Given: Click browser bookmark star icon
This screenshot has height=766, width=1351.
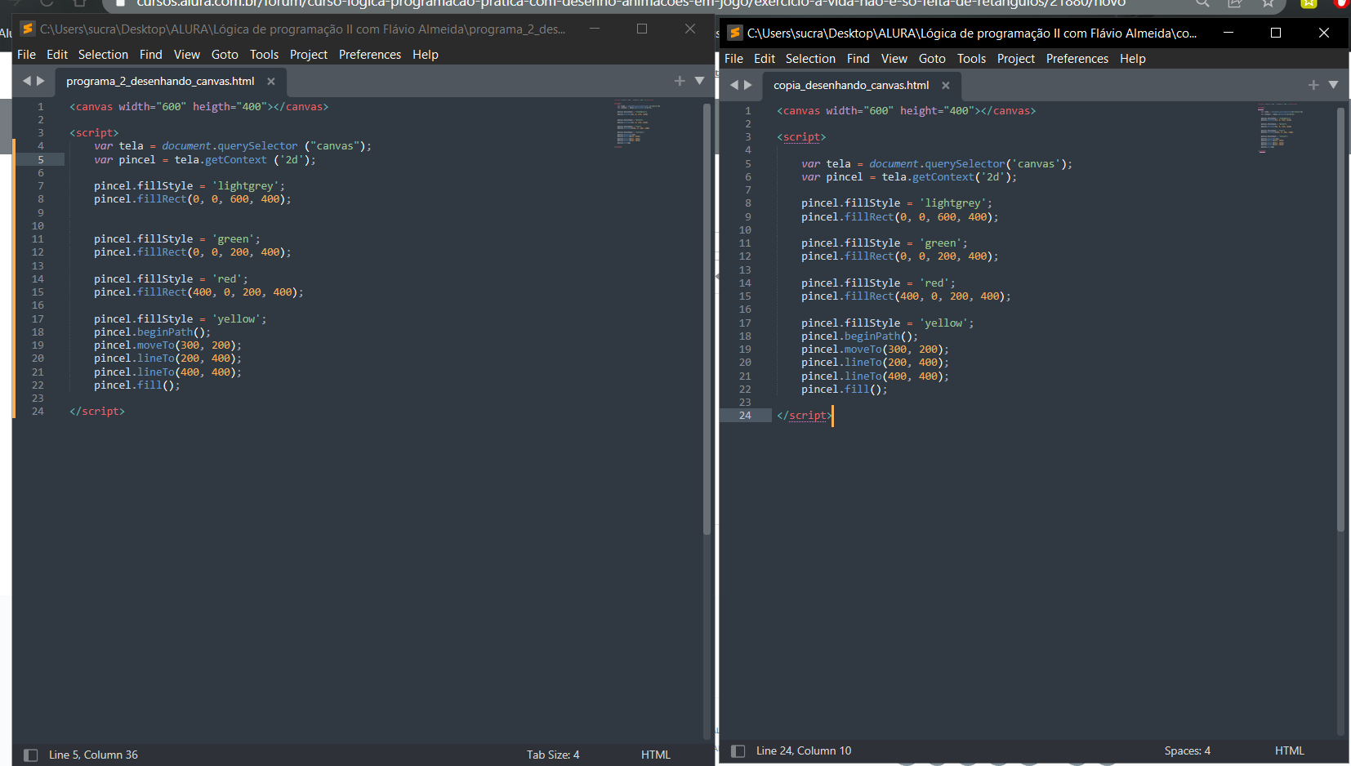Looking at the screenshot, I should click(1268, 4).
